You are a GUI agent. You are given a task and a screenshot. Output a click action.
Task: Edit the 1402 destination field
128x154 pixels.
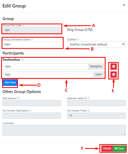(48, 75)
